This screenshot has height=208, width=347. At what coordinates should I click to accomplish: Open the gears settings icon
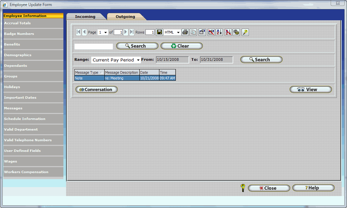237,32
